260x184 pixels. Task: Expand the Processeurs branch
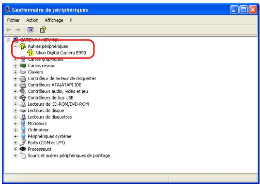[15, 149]
